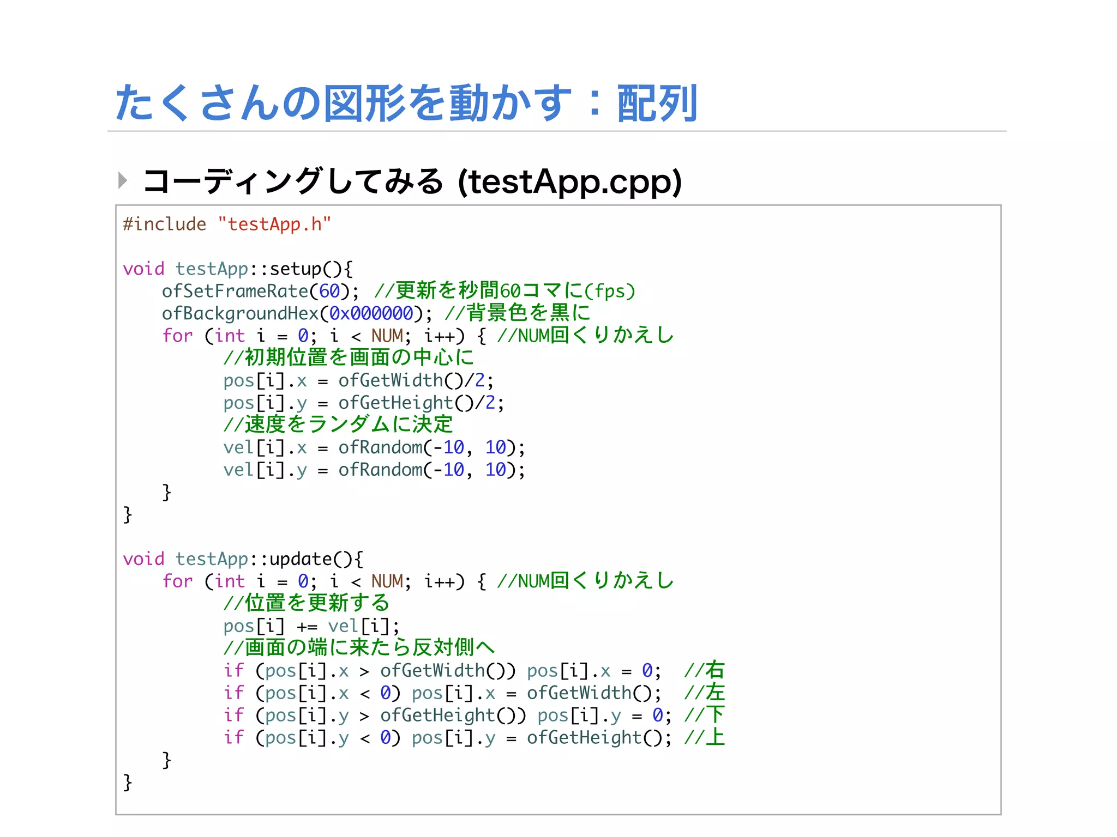This screenshot has width=1117, height=837.
Task: Click ofBackgroundHex(0x000000); in the code
Action: pos(297,313)
